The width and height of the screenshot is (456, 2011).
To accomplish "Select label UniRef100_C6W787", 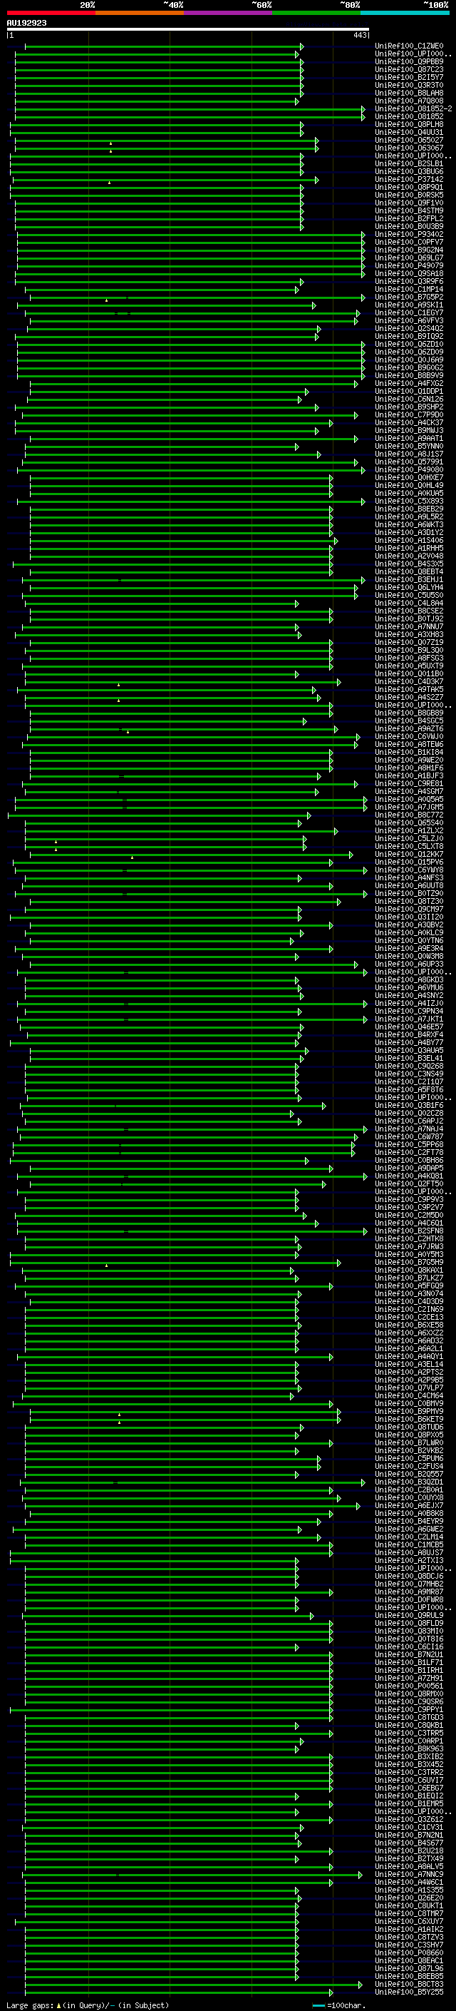I will pyautogui.click(x=409, y=1136).
